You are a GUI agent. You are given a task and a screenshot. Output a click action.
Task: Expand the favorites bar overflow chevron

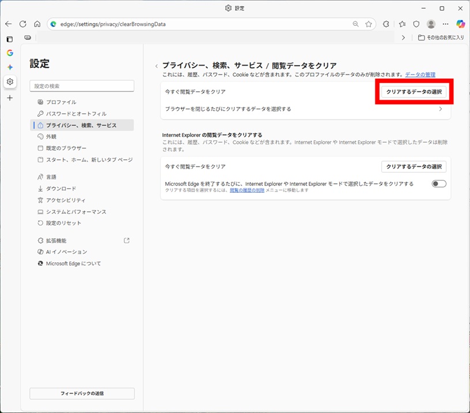403,37
